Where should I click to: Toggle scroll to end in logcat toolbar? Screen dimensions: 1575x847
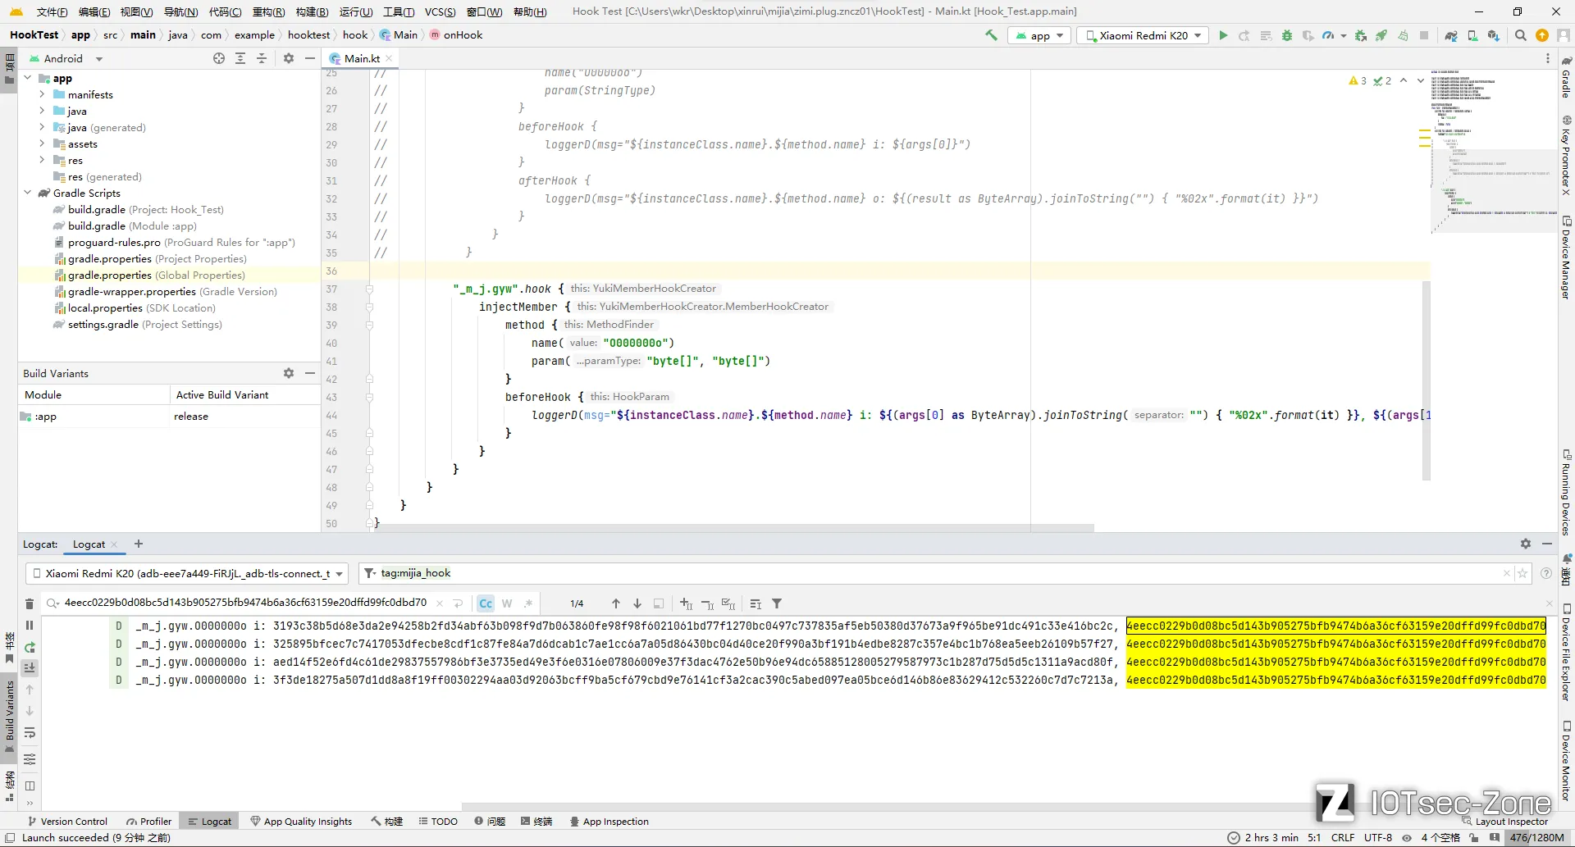tap(30, 668)
